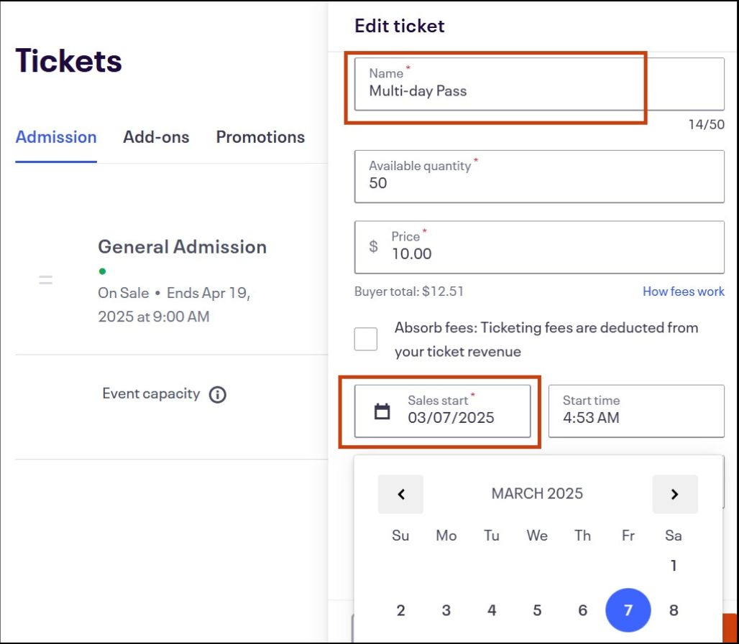
Task: Switch to the Add-ons tab
Action: pyautogui.click(x=156, y=136)
